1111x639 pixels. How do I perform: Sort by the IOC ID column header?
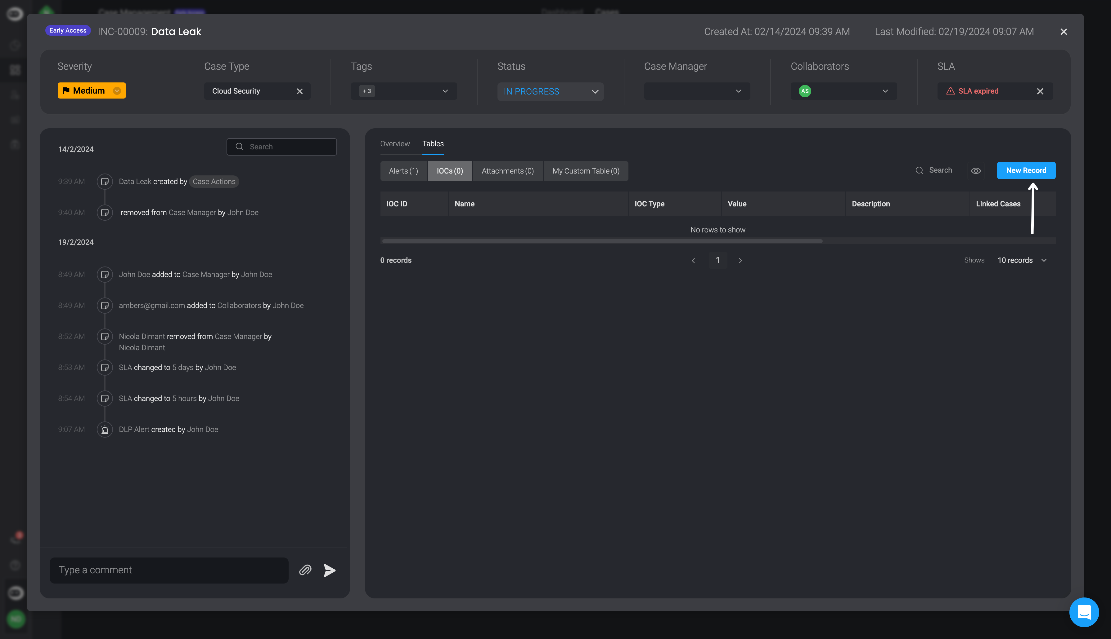coord(414,204)
